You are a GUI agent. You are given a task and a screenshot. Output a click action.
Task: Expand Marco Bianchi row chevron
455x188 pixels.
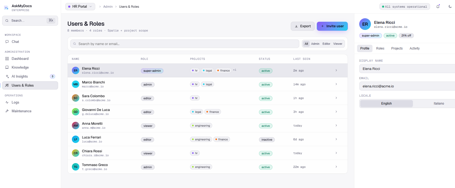pos(336,84)
